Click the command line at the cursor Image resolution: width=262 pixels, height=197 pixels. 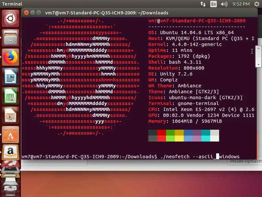point(217,156)
